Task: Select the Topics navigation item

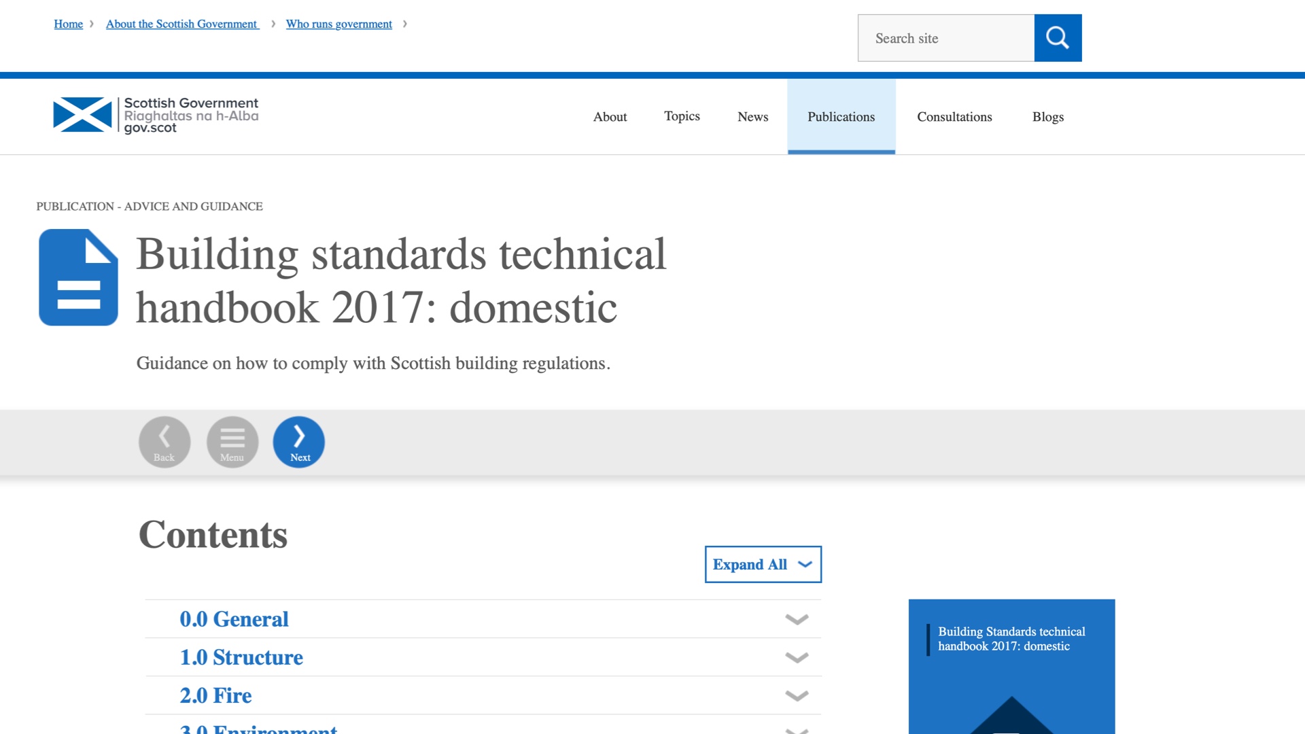Action: (682, 116)
